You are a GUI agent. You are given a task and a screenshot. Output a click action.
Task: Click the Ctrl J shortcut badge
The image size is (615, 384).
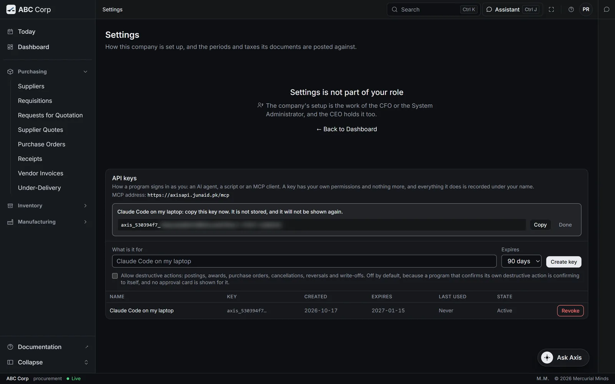(x=531, y=10)
